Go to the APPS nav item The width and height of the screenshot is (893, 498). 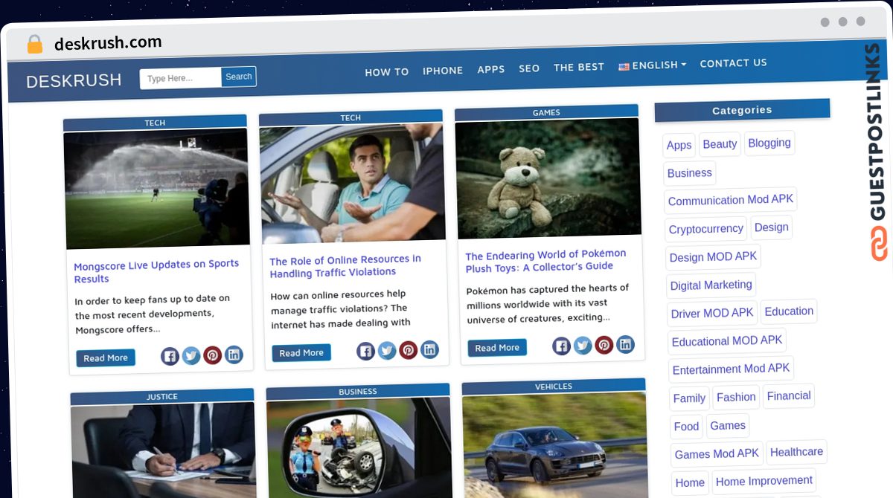pos(491,69)
